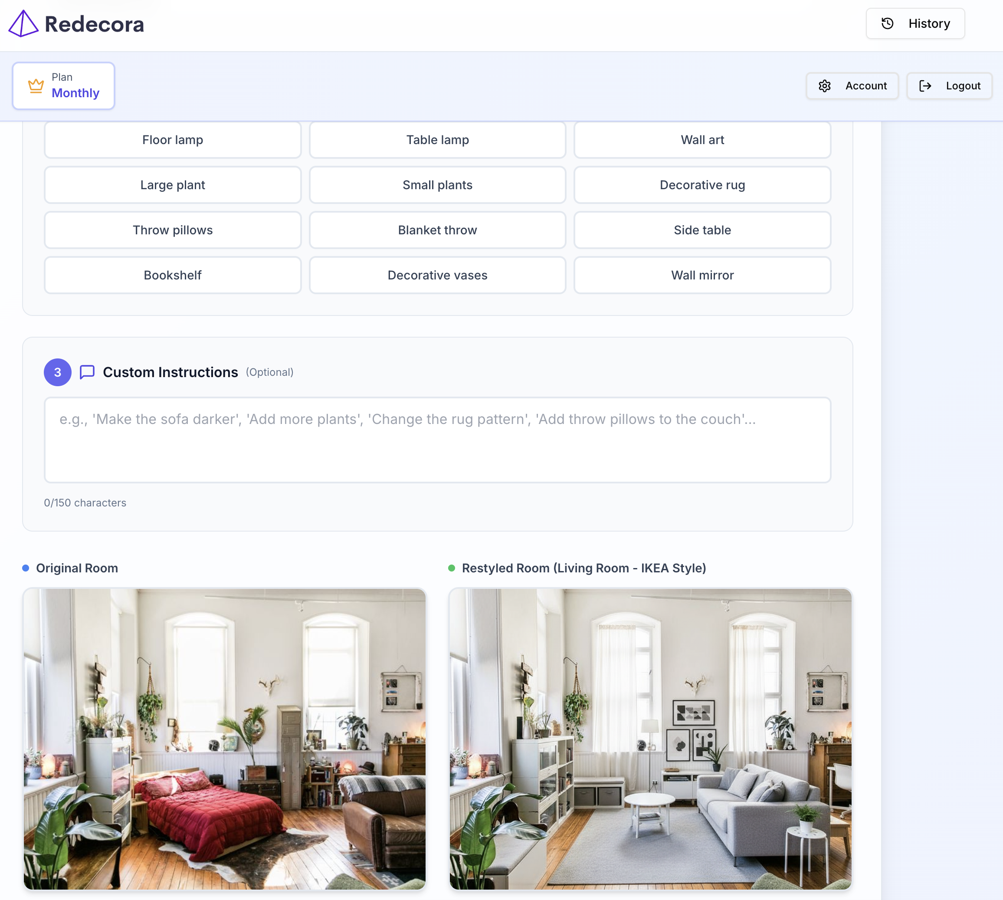Select the Bookshelf option

click(x=173, y=275)
